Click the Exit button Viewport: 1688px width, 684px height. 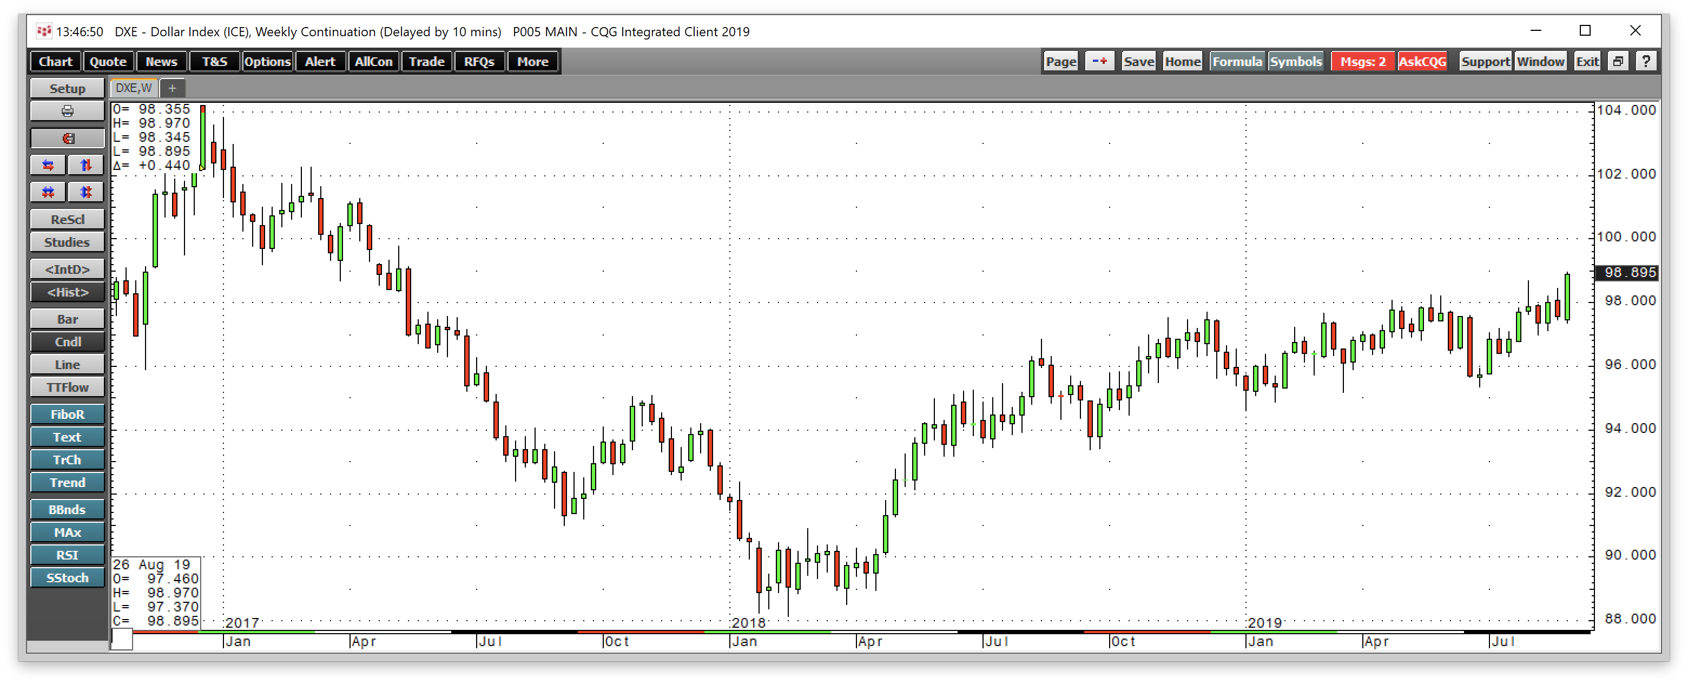1587,61
